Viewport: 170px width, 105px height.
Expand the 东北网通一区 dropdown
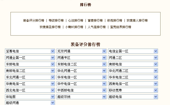(30, 77)
